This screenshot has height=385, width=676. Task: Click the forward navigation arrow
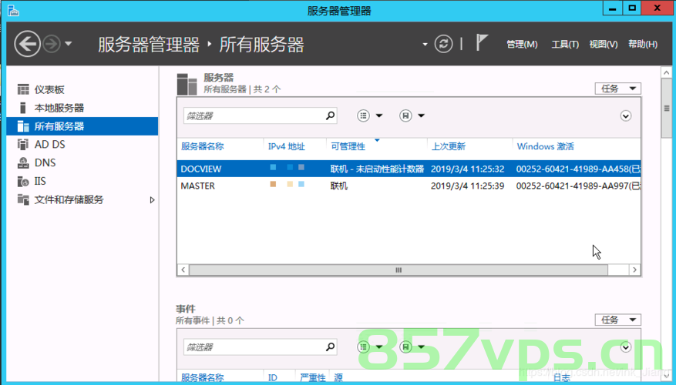(x=52, y=44)
